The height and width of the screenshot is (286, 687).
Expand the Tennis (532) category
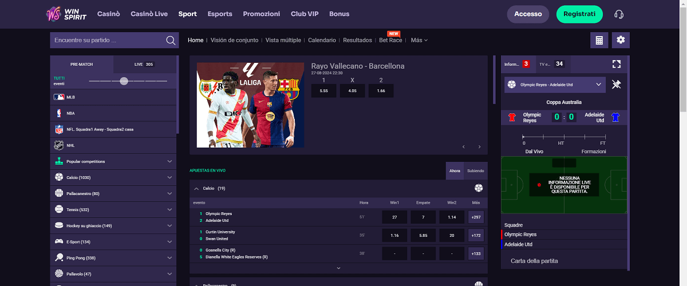[x=169, y=209]
